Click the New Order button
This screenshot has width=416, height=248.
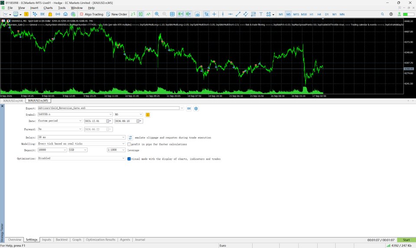(117, 14)
